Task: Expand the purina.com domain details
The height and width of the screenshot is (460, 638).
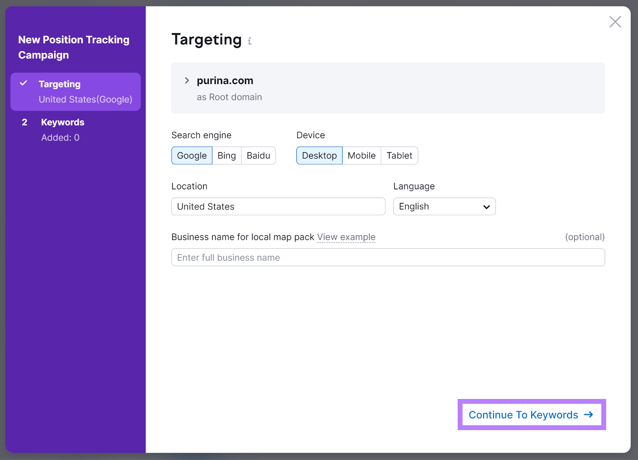Action: [187, 81]
